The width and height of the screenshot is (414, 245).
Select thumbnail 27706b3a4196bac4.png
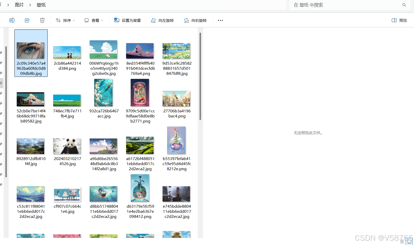[176, 99]
